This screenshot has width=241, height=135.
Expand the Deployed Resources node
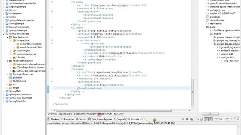7,74
